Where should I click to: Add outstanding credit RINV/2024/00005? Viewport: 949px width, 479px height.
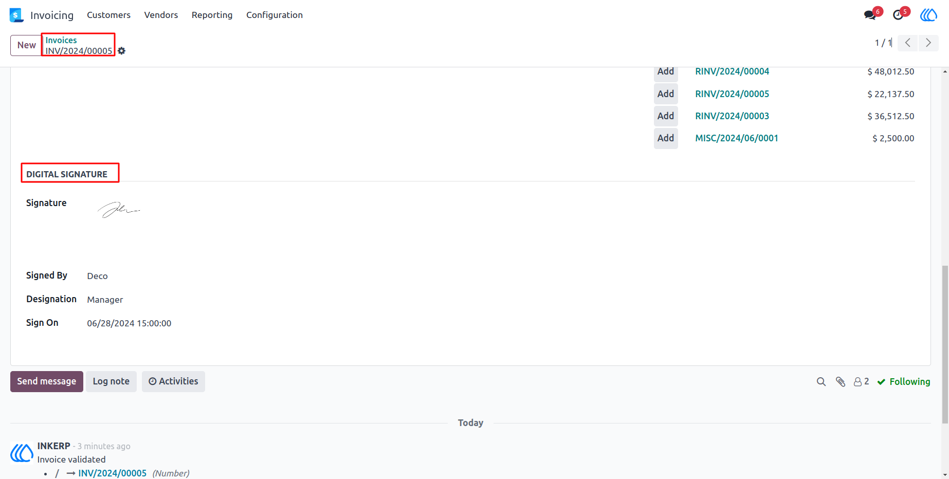click(666, 94)
